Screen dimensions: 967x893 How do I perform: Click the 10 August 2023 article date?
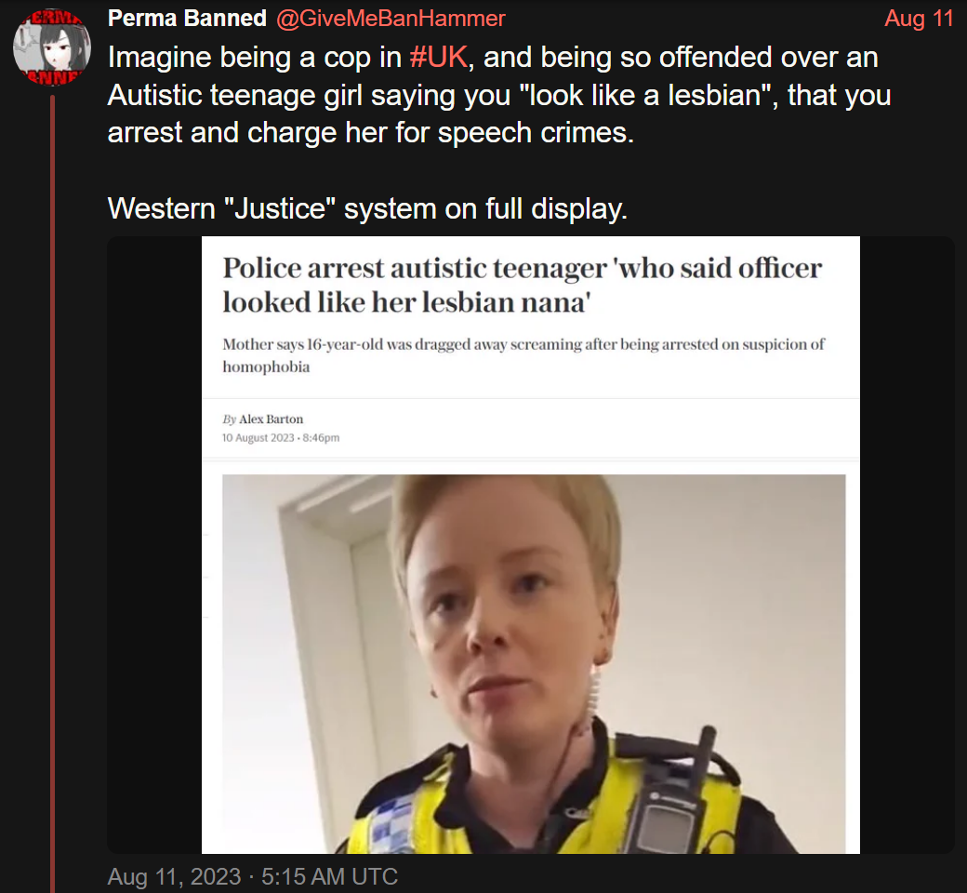258,437
